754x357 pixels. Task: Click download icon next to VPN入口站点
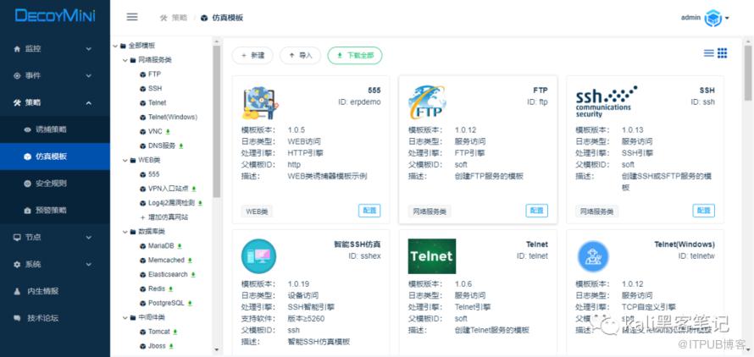pos(194,189)
